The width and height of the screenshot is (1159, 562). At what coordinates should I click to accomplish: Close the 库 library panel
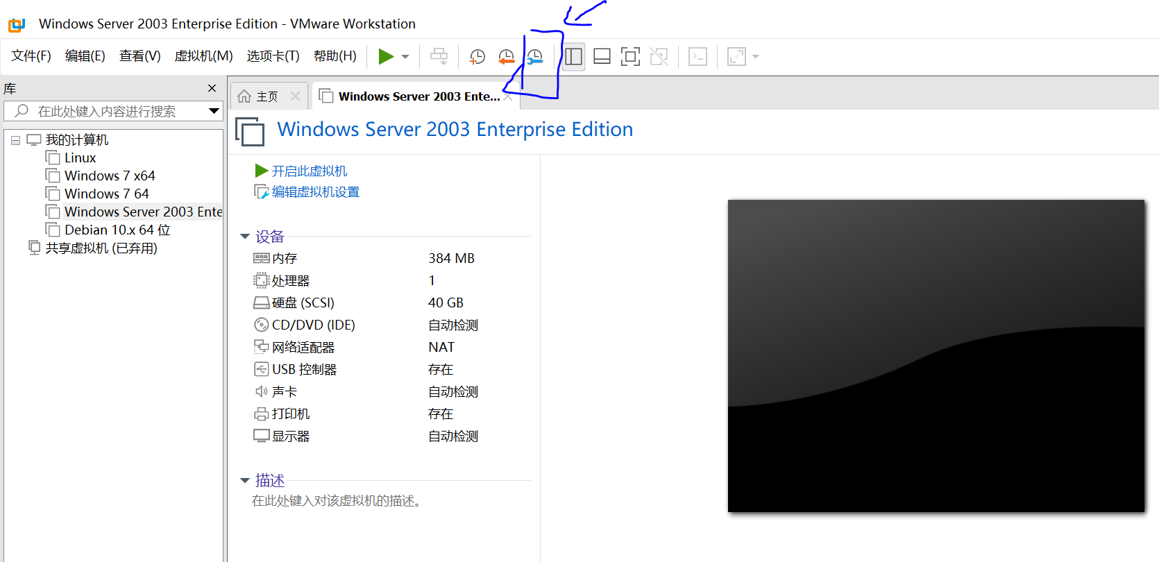(212, 88)
